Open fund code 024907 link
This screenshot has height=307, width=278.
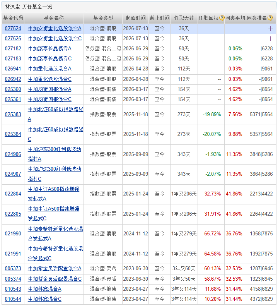[13, 174]
